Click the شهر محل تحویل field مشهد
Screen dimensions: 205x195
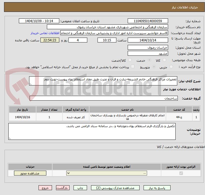pyautogui.click(x=148, y=53)
